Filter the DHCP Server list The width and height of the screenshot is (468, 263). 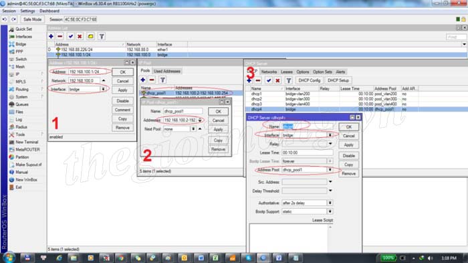pos(289,80)
